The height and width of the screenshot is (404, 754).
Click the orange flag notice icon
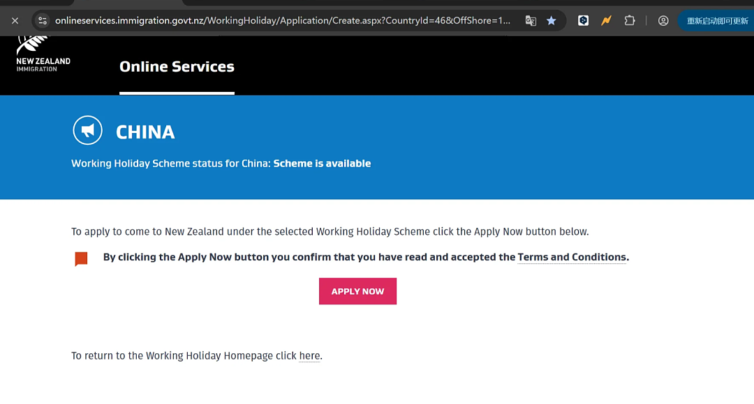pyautogui.click(x=81, y=258)
